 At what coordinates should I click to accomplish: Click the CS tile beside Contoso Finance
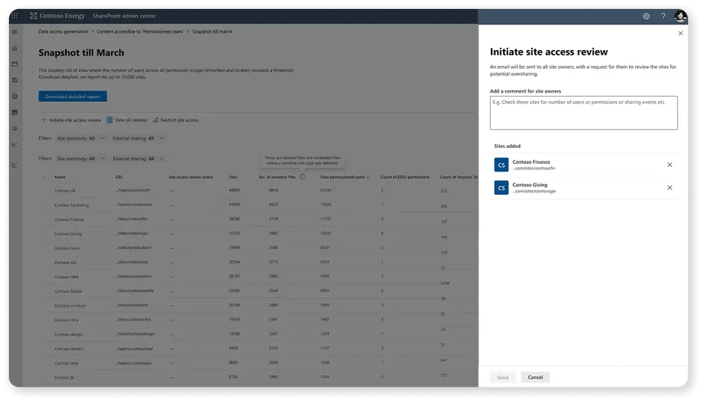coord(501,165)
